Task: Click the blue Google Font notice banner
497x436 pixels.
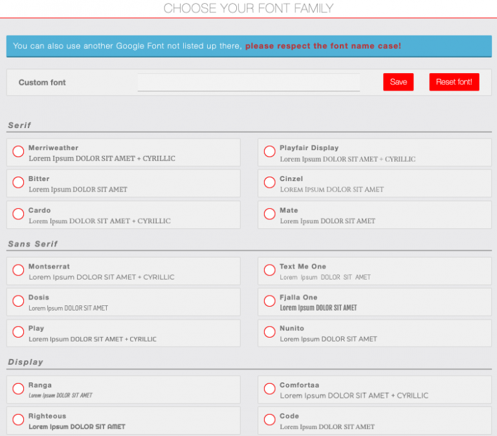Action: [248, 46]
